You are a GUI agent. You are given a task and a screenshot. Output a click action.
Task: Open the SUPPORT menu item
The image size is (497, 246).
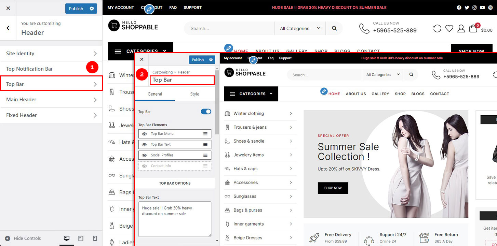point(192,7)
